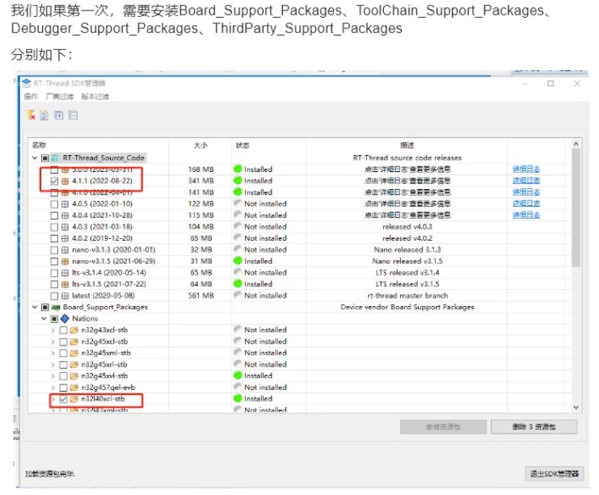Expand the n32g43xcl-stb node

click(x=53, y=330)
